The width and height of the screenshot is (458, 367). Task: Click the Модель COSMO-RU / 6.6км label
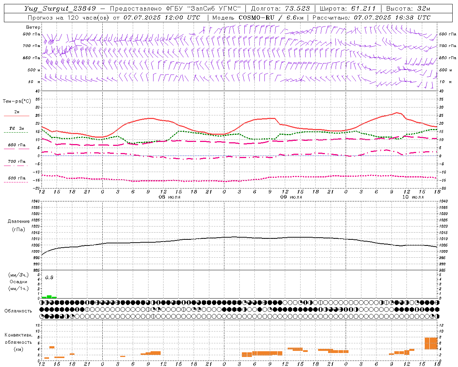(x=258, y=17)
